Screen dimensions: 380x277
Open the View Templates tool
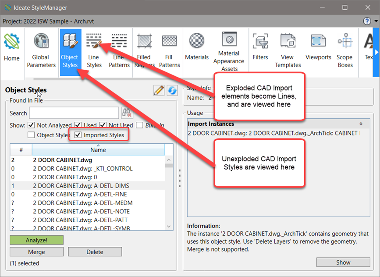pos(288,51)
